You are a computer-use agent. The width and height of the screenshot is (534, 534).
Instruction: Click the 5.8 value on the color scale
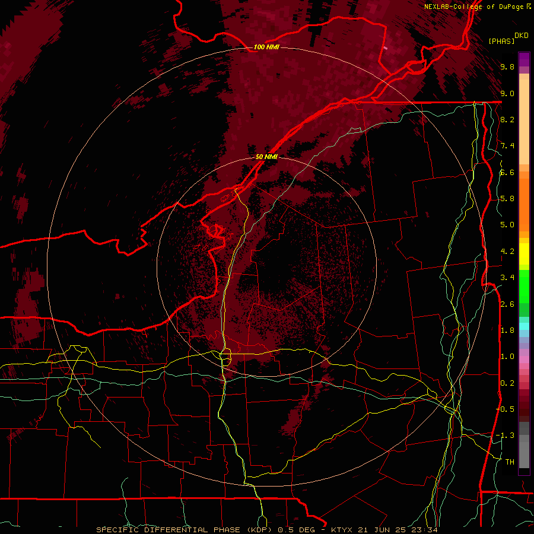tap(507, 199)
